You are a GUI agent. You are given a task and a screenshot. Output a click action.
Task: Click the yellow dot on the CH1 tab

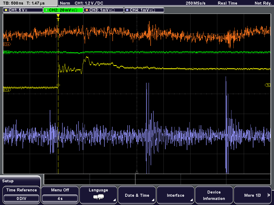(x=6, y=10)
